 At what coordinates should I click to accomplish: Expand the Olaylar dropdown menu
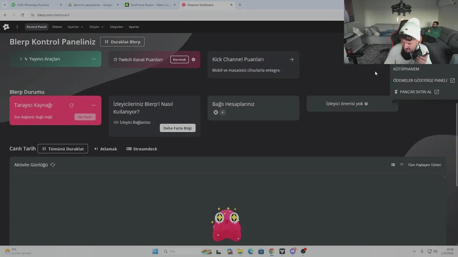pyautogui.click(x=96, y=27)
